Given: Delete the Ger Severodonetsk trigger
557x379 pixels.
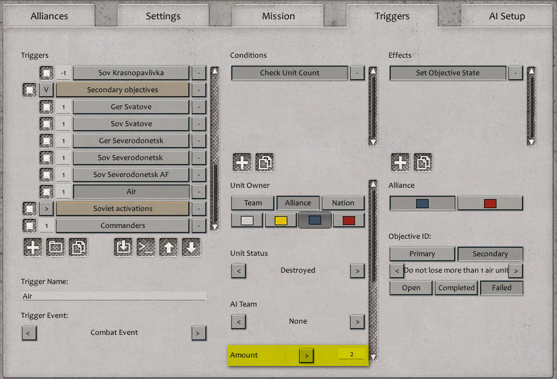Looking at the screenshot, I should [x=199, y=141].
